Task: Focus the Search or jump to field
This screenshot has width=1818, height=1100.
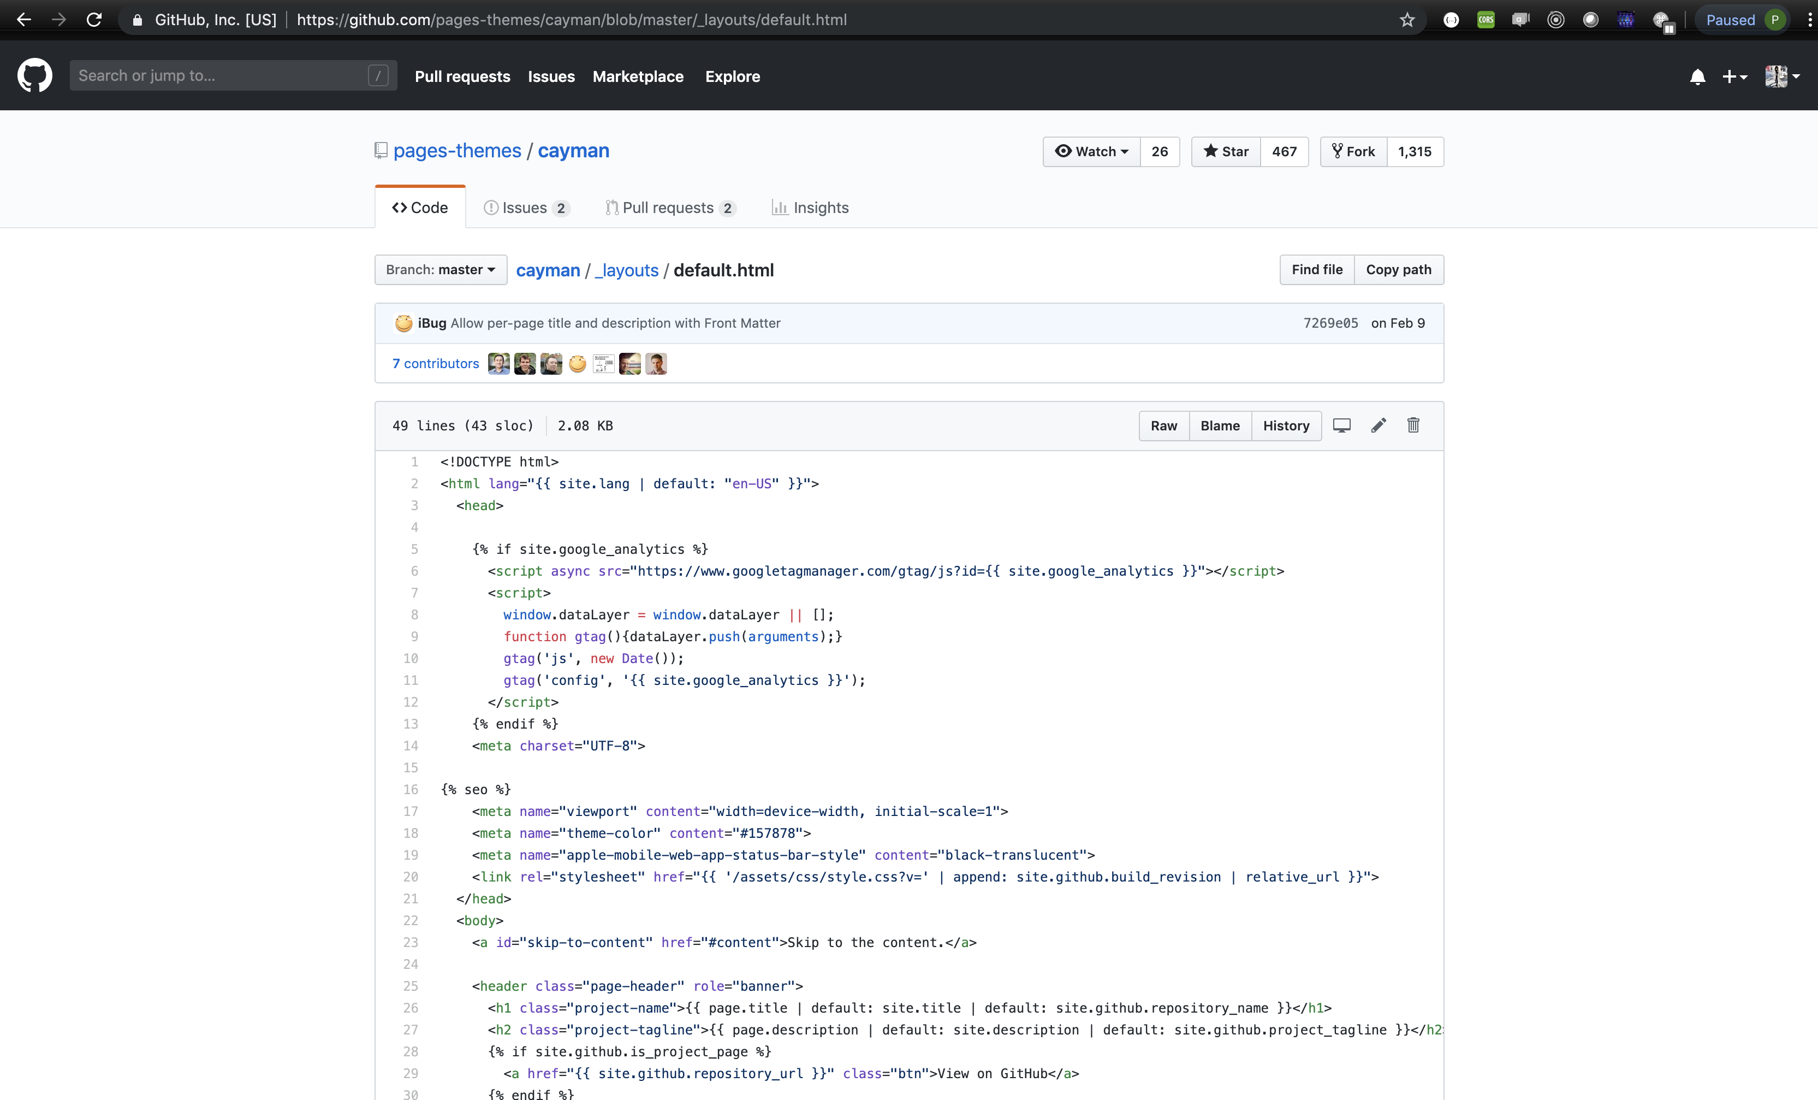Action: [233, 75]
